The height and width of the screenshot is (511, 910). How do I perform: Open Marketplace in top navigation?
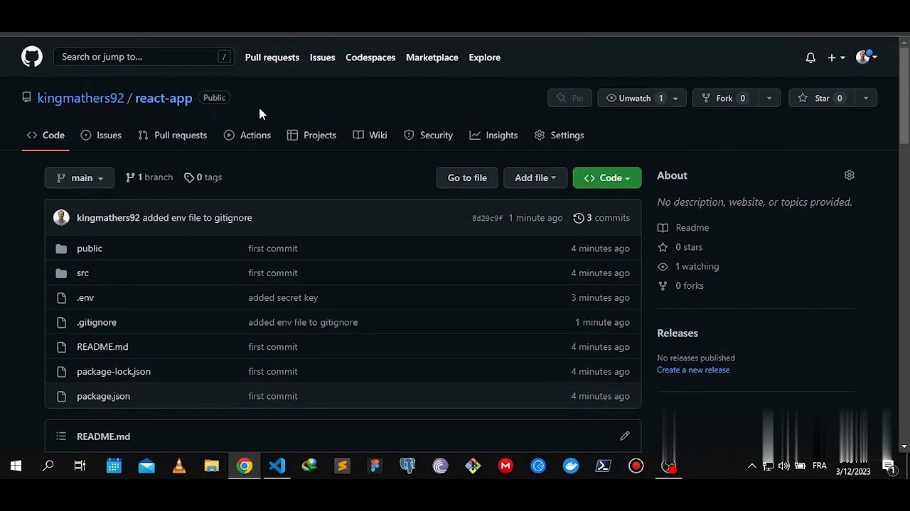pyautogui.click(x=432, y=57)
